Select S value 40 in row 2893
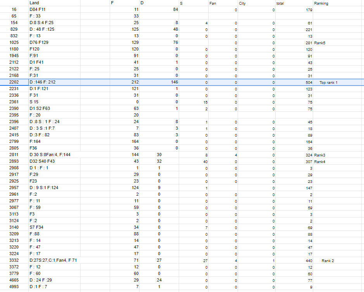 pyautogui.click(x=193, y=162)
